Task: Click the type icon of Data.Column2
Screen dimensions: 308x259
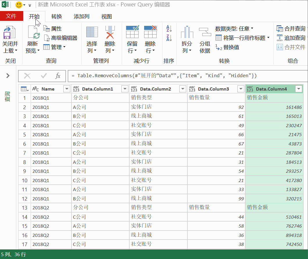Action: pyautogui.click(x=134, y=89)
